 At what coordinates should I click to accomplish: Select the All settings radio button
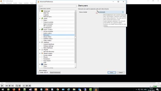click(x=45, y=73)
